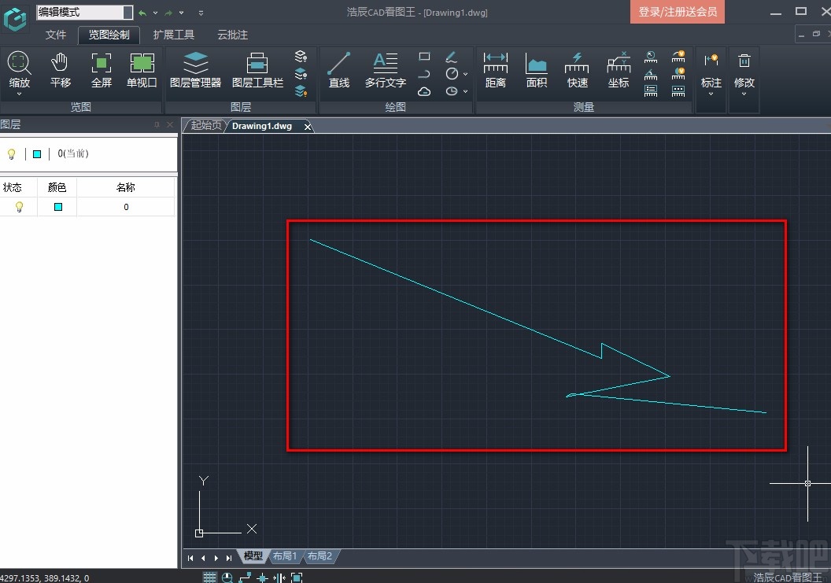Close the Drawing1.dwg document tab

[x=308, y=126]
